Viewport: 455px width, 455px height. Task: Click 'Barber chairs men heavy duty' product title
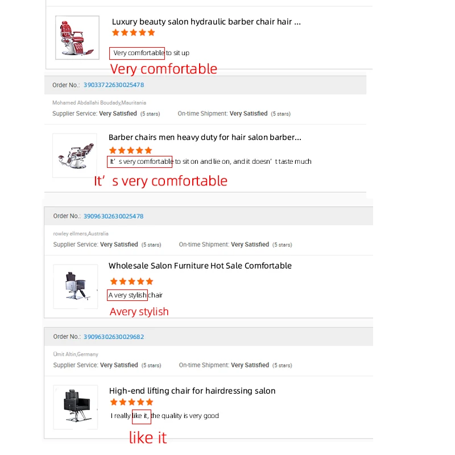click(x=205, y=137)
